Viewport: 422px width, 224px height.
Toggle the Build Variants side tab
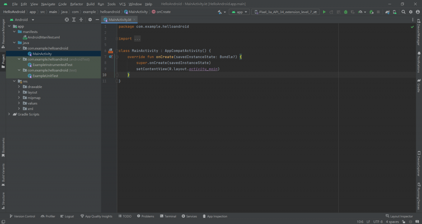click(x=3, y=174)
